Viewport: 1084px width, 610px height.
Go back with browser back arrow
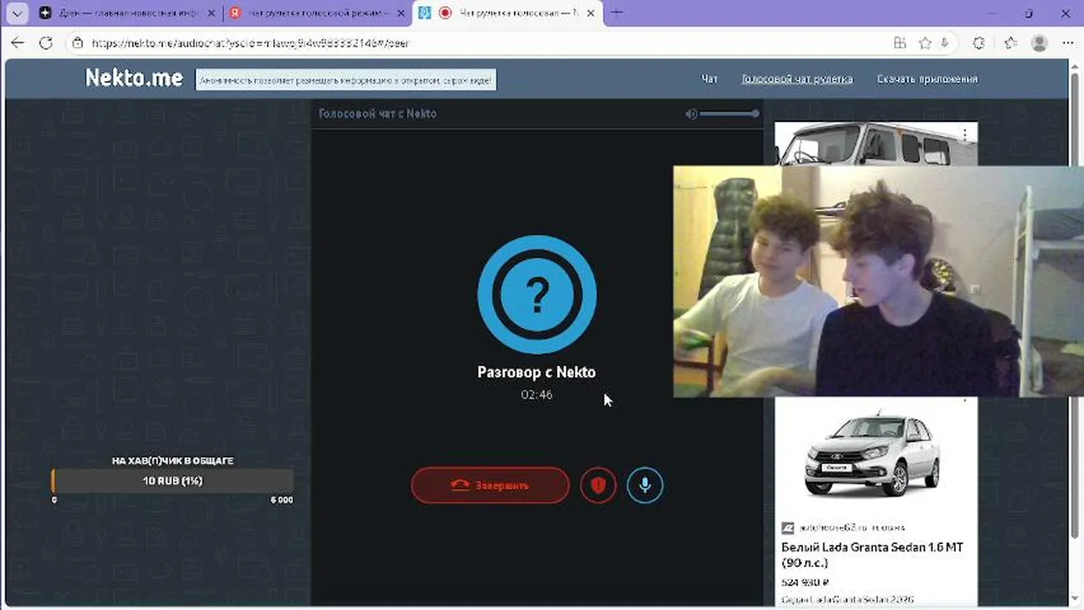18,43
